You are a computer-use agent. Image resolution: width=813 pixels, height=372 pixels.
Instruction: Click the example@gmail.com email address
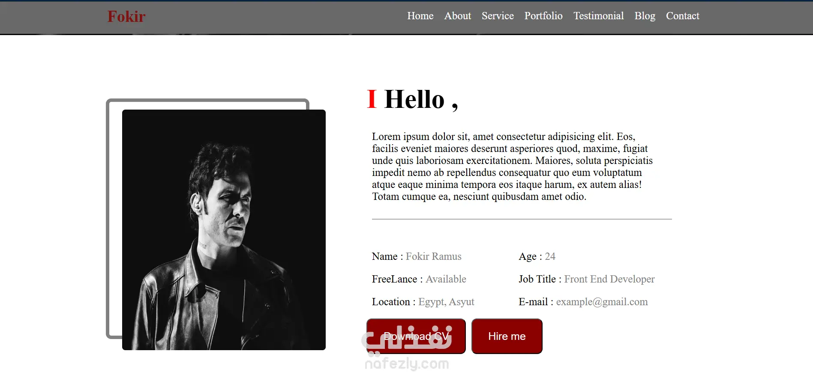click(x=602, y=302)
